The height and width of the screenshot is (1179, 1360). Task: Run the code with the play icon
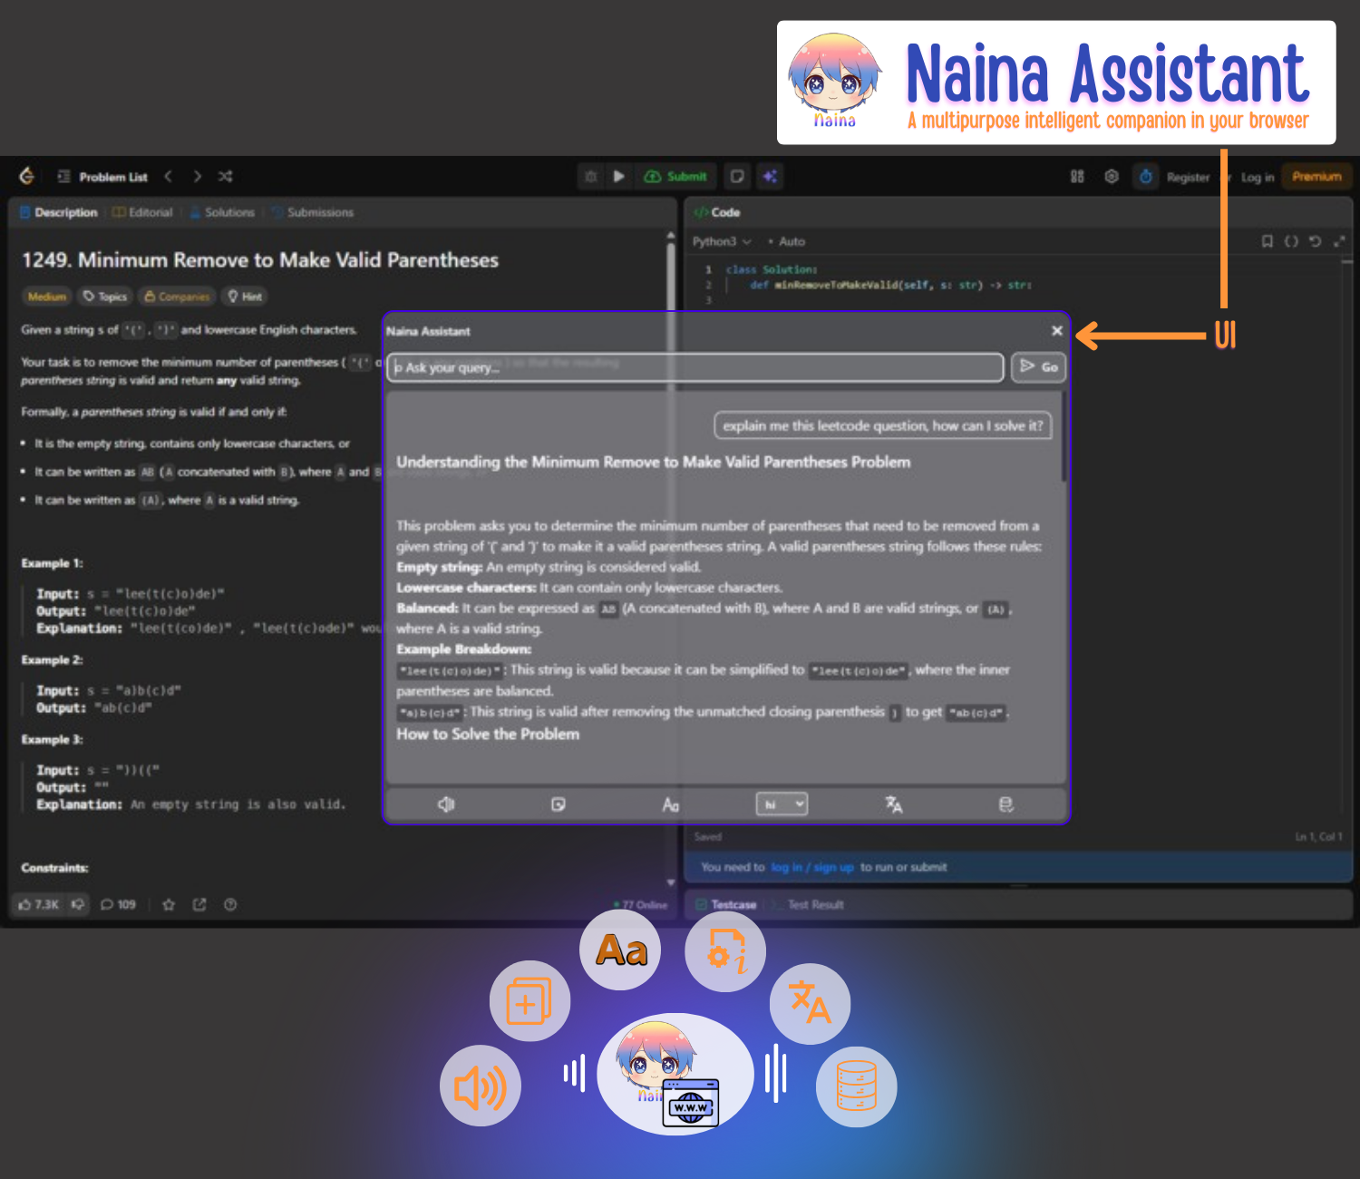[618, 177]
